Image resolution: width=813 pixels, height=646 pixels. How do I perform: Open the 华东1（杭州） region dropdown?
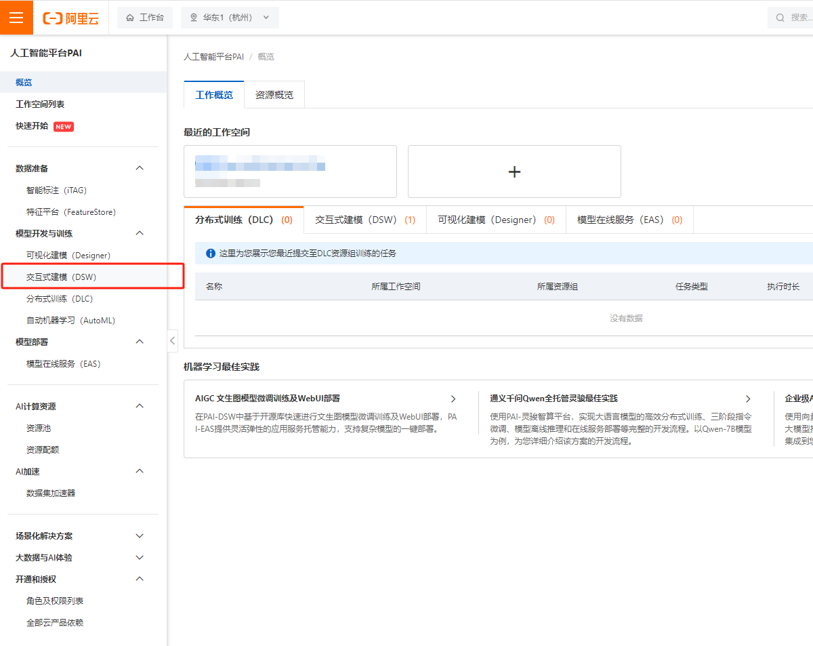pyautogui.click(x=230, y=18)
